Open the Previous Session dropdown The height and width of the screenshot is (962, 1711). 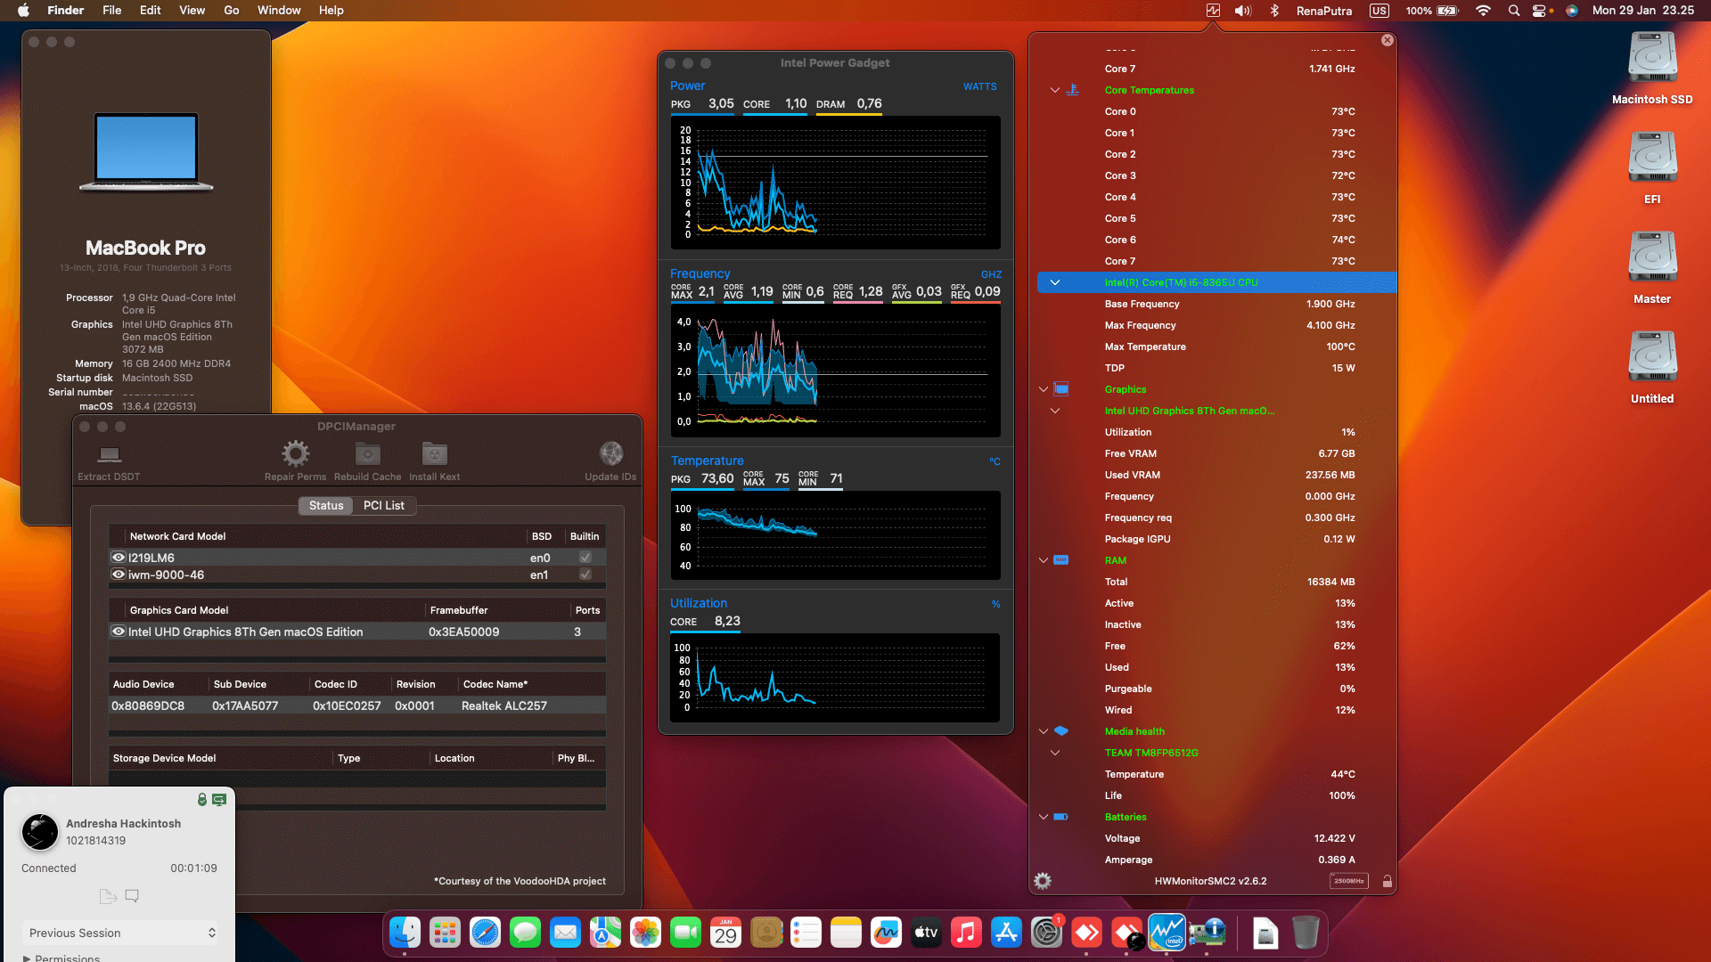tap(120, 933)
